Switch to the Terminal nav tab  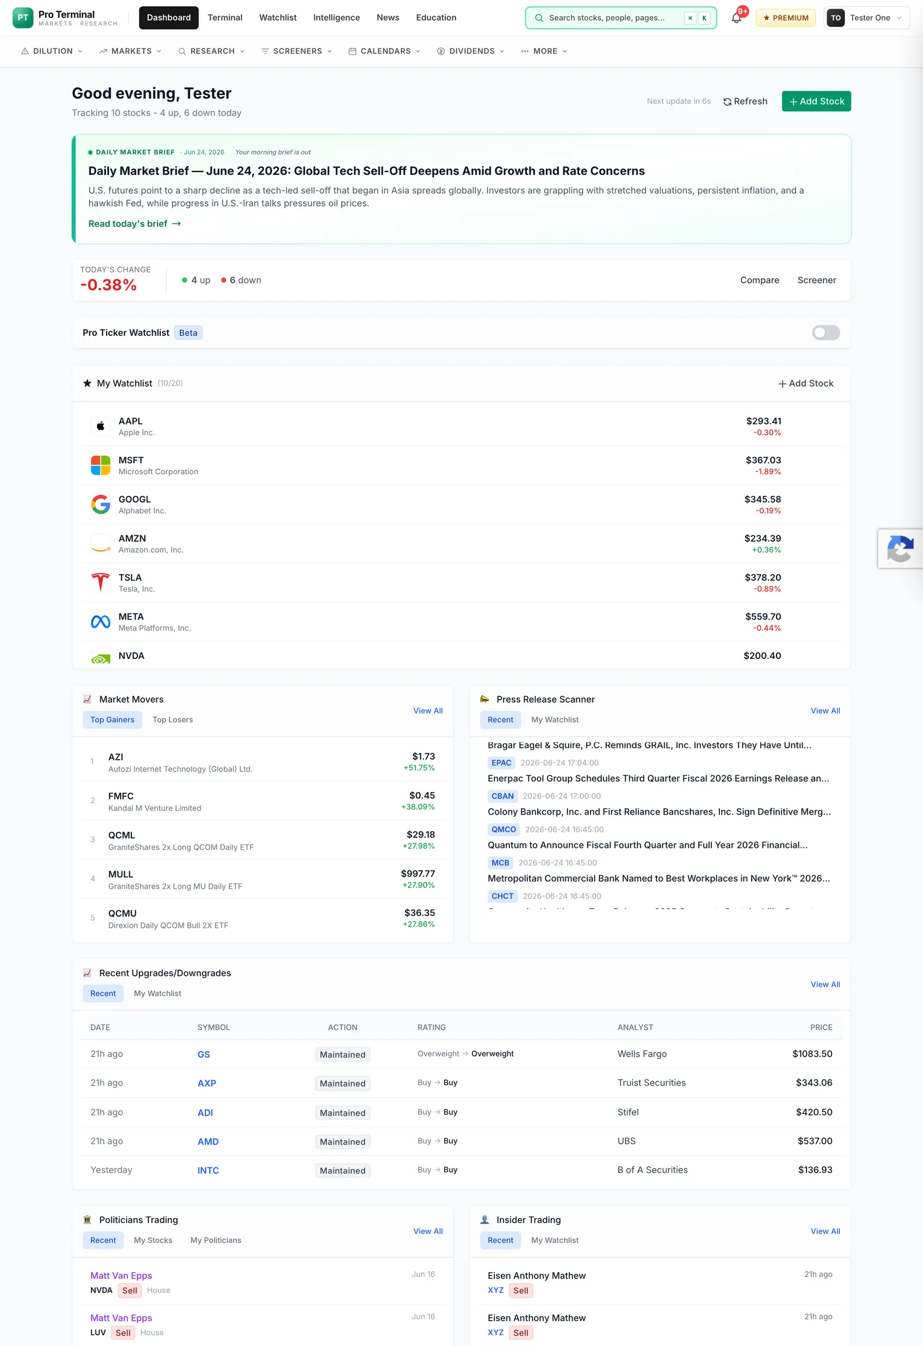click(225, 18)
